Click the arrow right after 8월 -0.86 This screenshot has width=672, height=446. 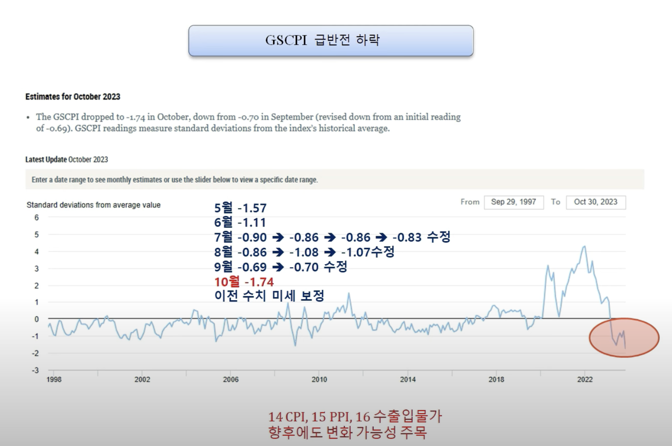point(278,253)
